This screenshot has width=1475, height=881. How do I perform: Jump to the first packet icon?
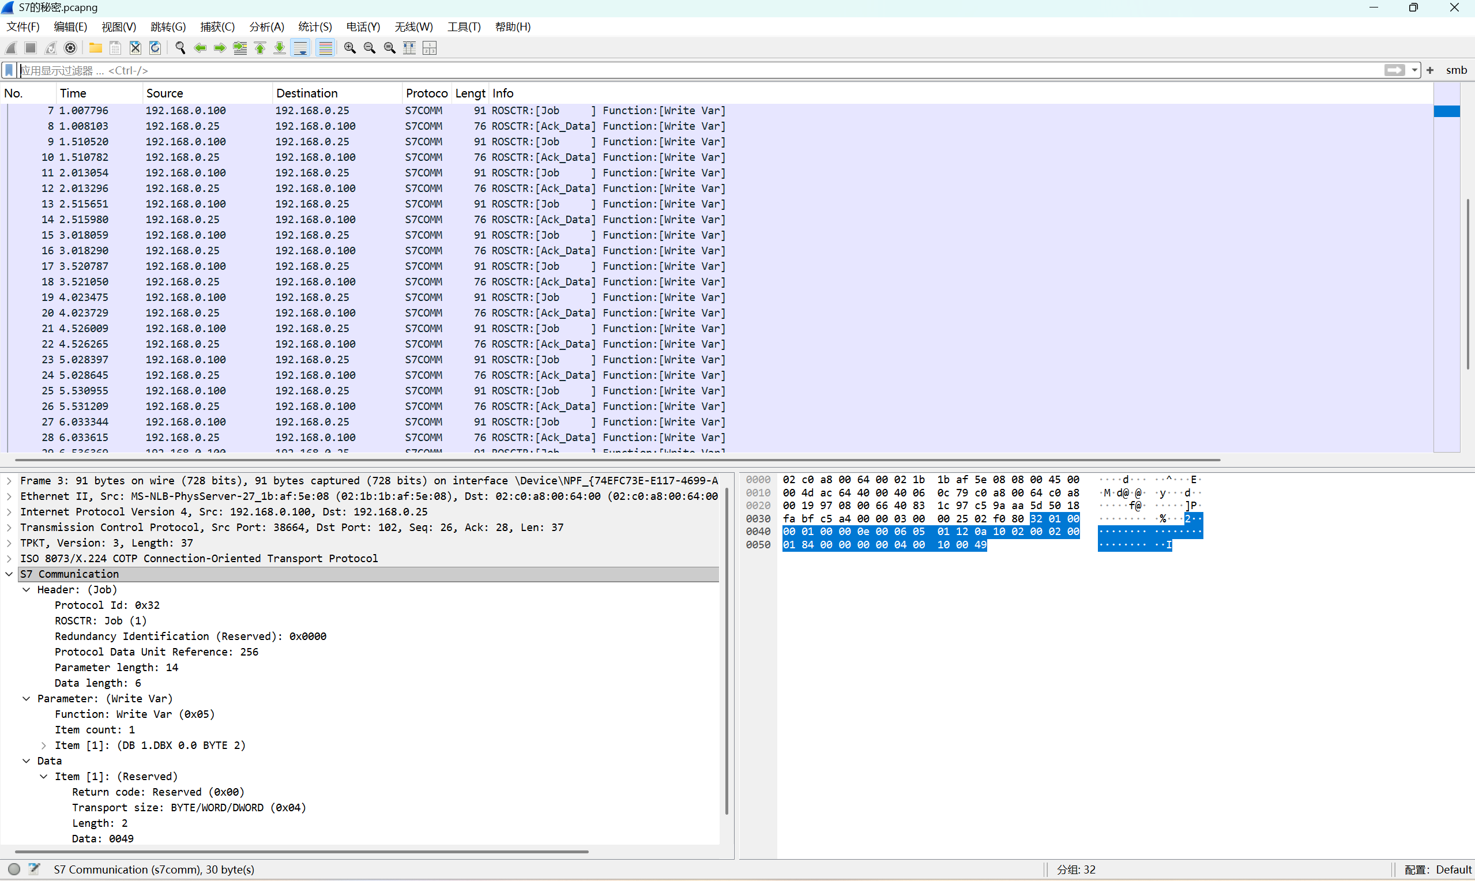click(260, 48)
